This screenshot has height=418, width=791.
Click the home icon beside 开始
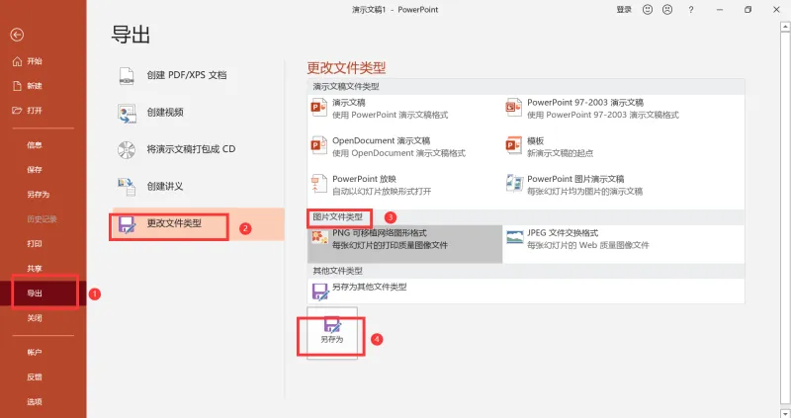[17, 61]
